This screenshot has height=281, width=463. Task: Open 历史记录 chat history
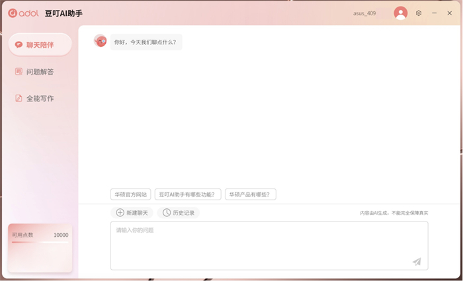179,213
